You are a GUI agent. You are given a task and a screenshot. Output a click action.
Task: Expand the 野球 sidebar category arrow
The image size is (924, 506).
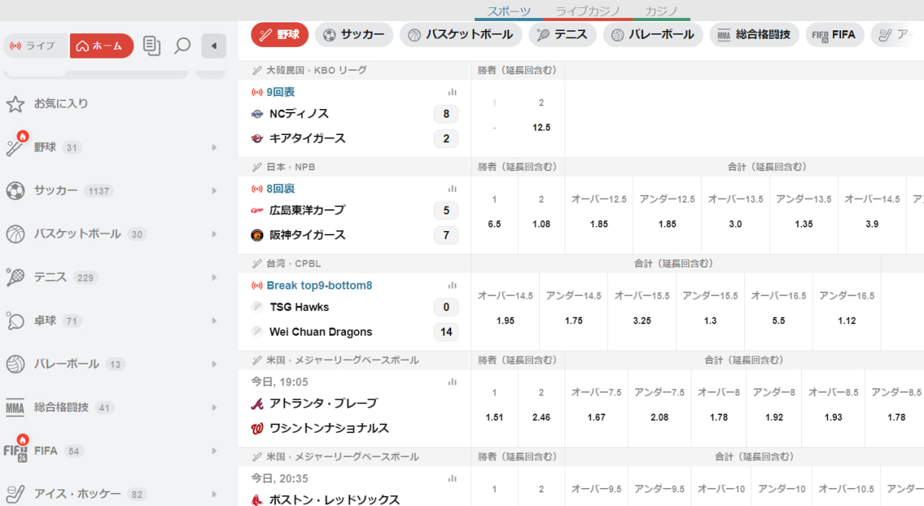pos(214,147)
